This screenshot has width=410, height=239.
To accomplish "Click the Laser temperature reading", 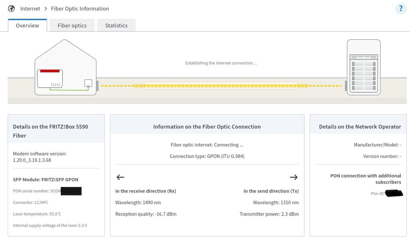I will (x=37, y=214).
